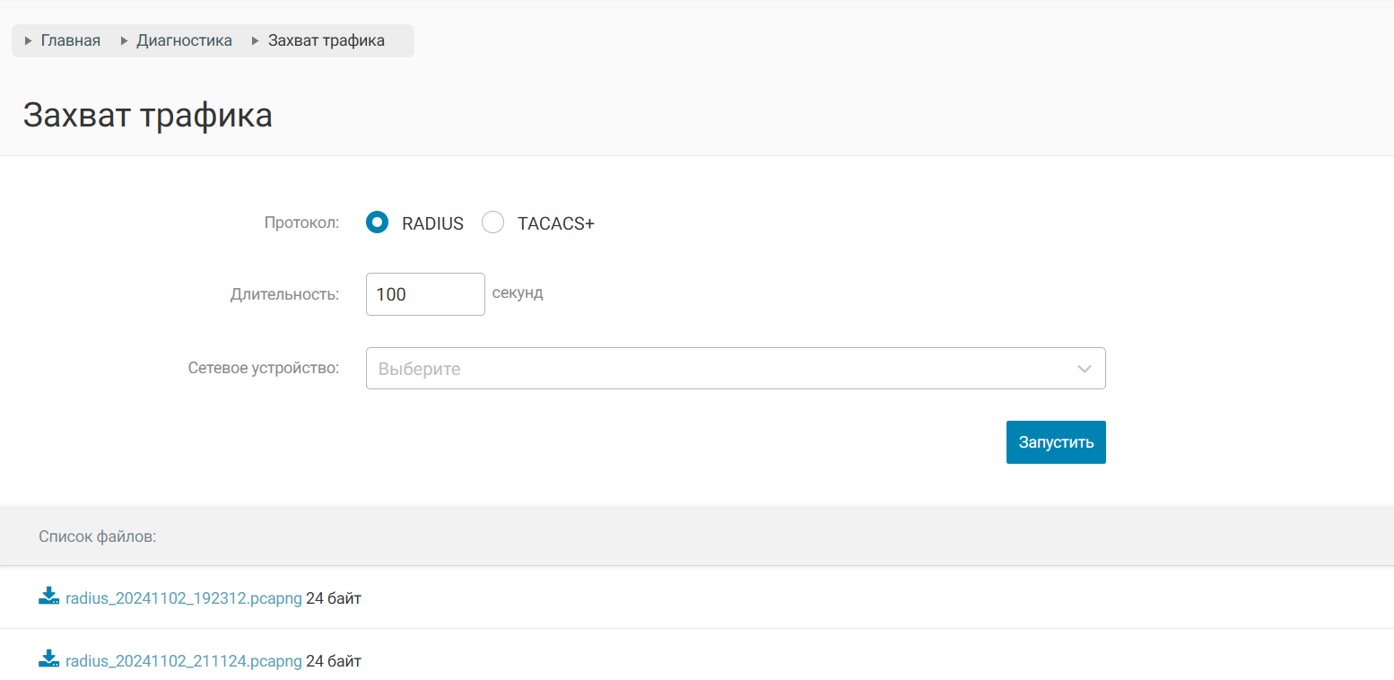Image resolution: width=1394 pixels, height=680 pixels.
Task: Click download icon for radius_20241102_211124 file
Action: tap(48, 659)
